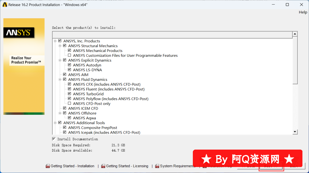Image resolution: width=309 pixels, height=173 pixels.
Task: Toggle the ANSYS Explicit Dynamics checkbox
Action: pos(65,60)
